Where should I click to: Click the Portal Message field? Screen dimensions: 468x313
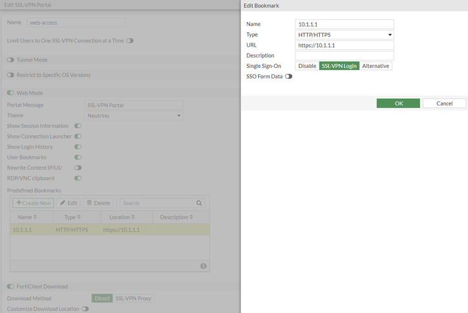pos(134,105)
